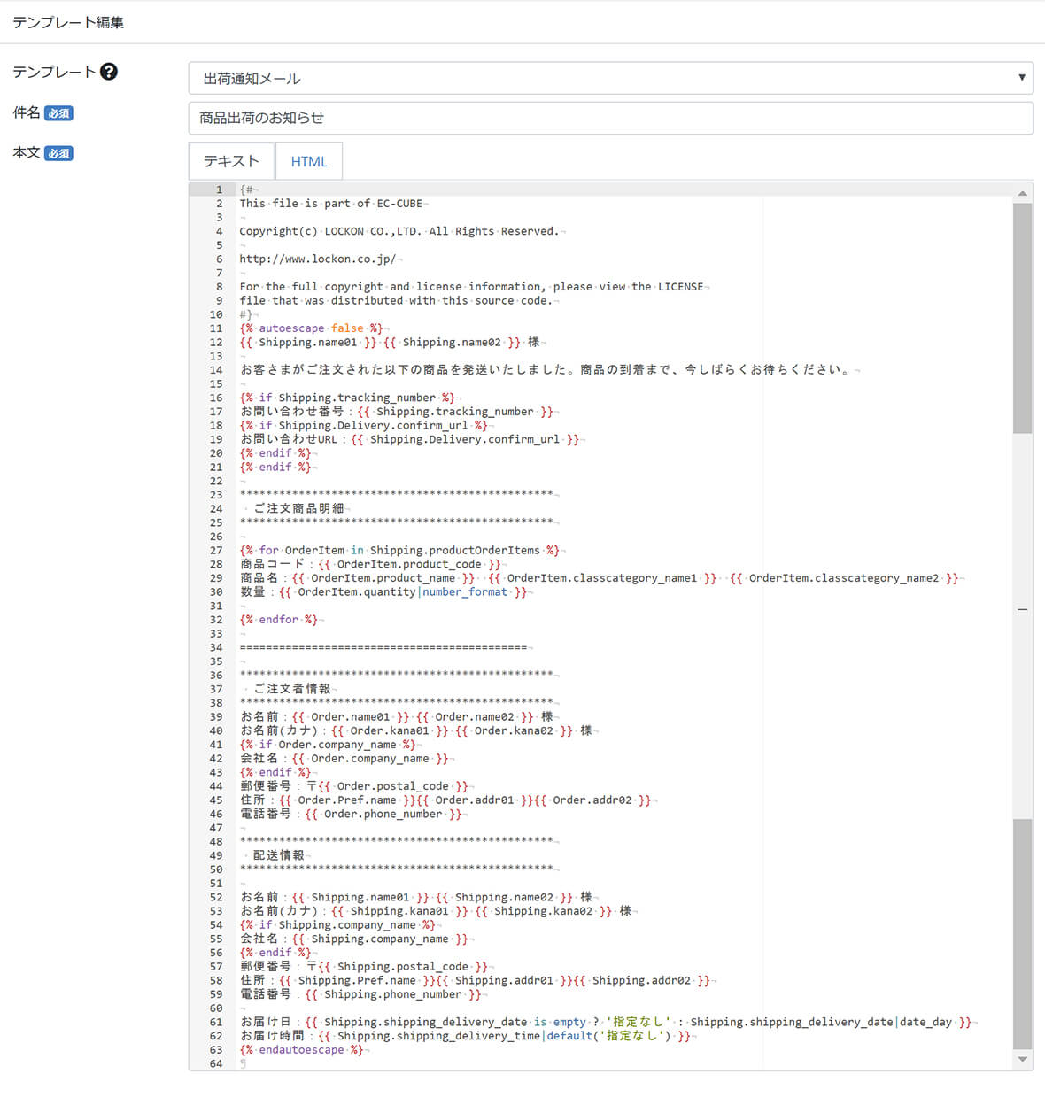The width and height of the screenshot is (1045, 1105).
Task: Place cursor on the endautoescape line
Action: 301,1050
